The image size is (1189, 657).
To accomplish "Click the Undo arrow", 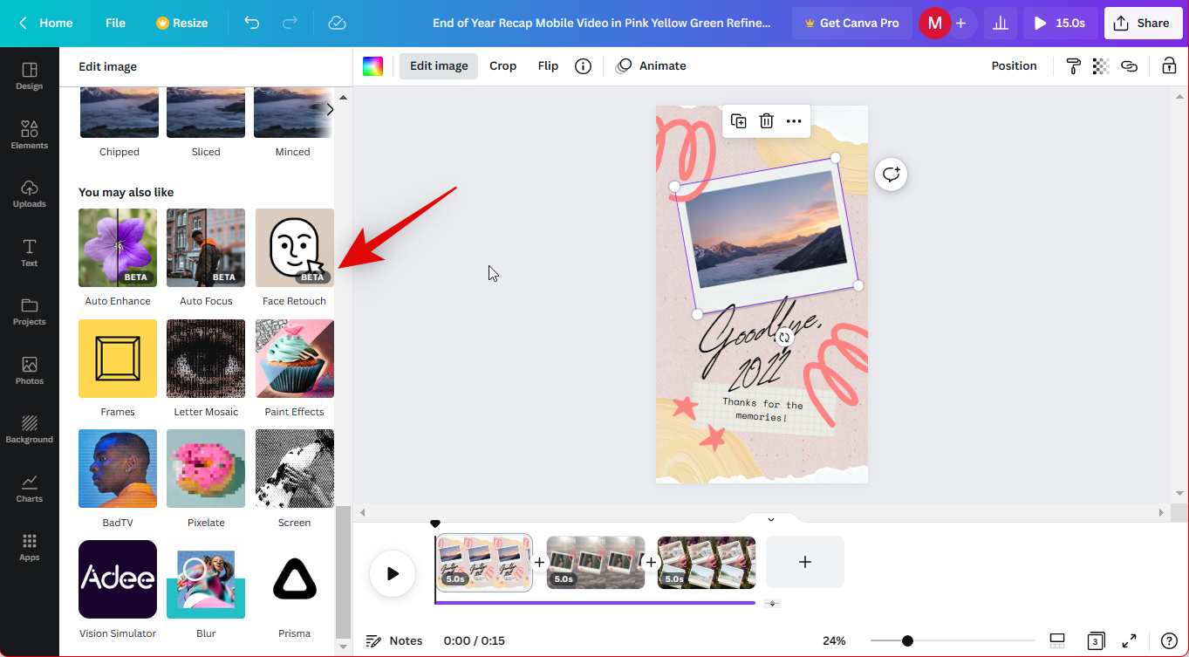I will click(x=252, y=23).
